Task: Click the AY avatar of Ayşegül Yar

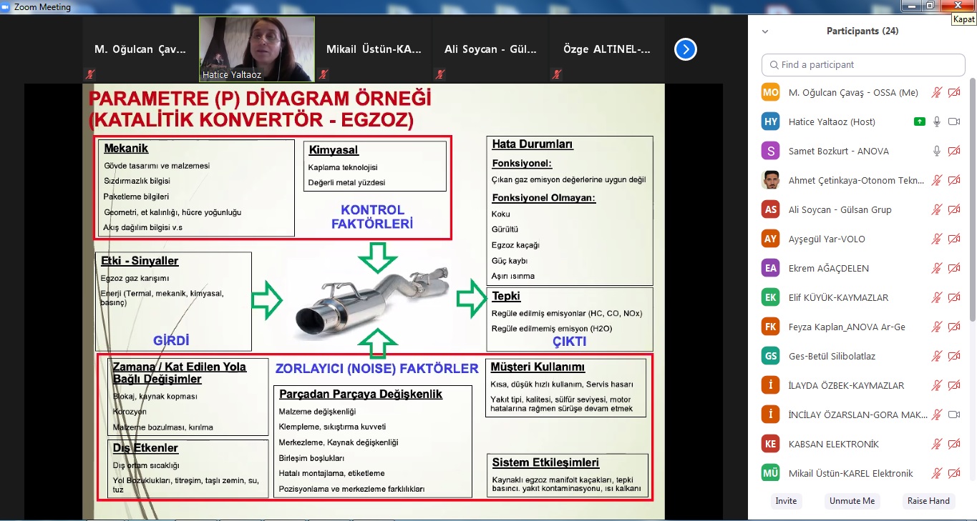Action: click(x=770, y=239)
